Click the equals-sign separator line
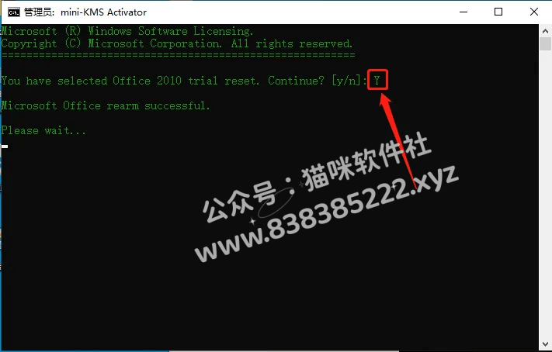This screenshot has height=352, width=552. click(178, 55)
